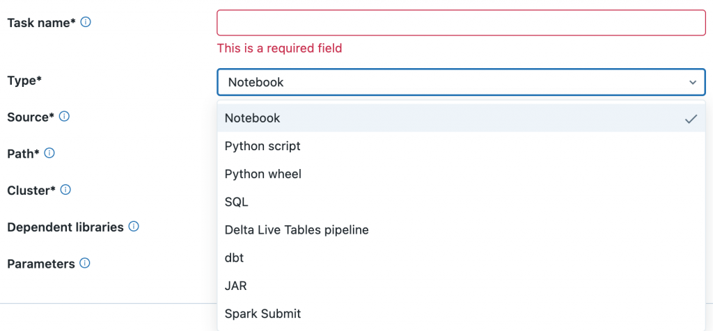Select dbt from the dropdown list

pyautogui.click(x=234, y=258)
